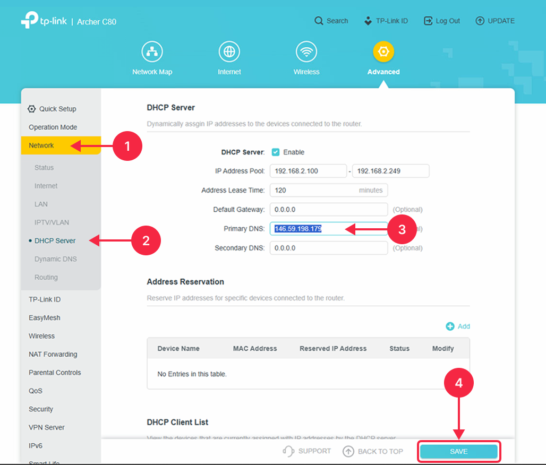Open the Wireless wifi icon
The image size is (546, 465).
pyautogui.click(x=306, y=52)
